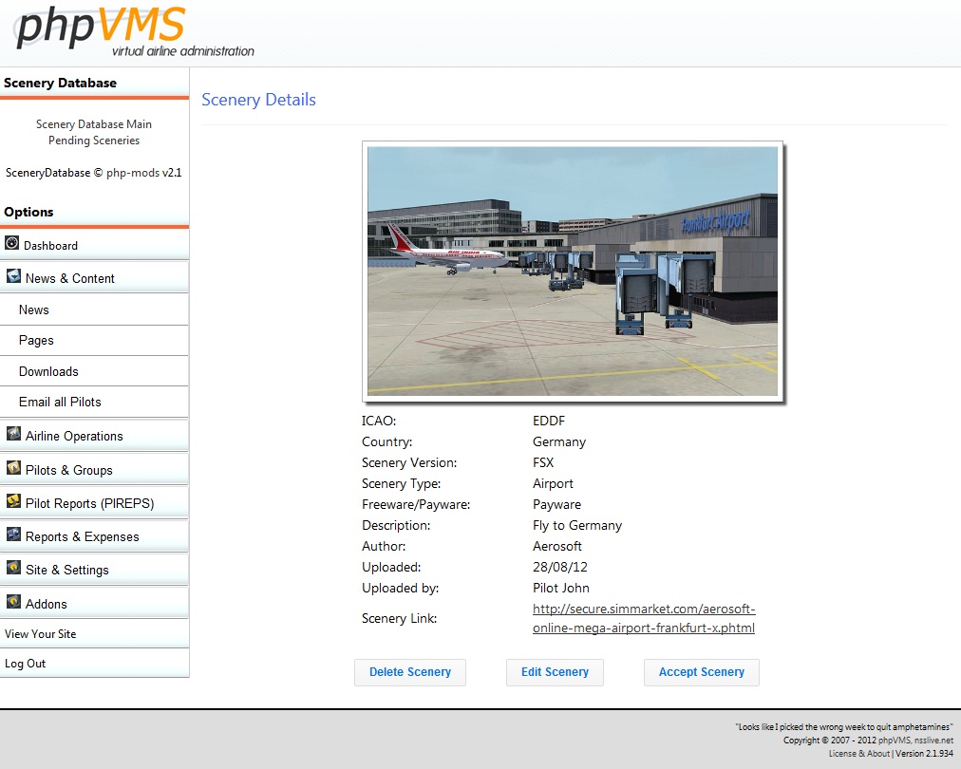
Task: Collapse the News & Content menu
Action: pos(94,277)
